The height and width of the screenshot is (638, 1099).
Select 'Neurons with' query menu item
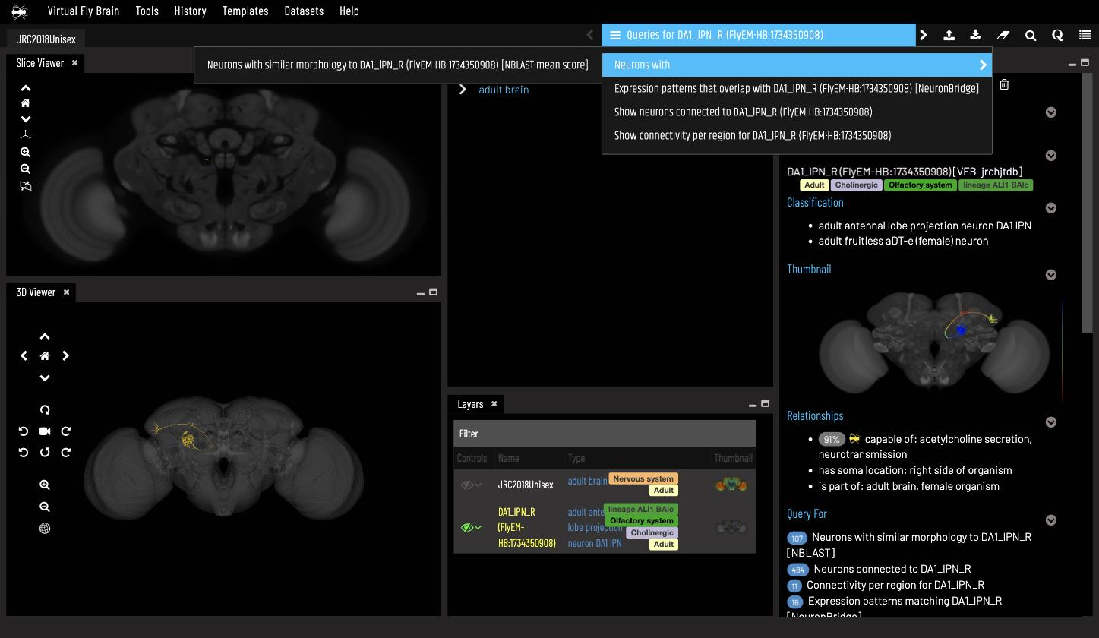[797, 65]
